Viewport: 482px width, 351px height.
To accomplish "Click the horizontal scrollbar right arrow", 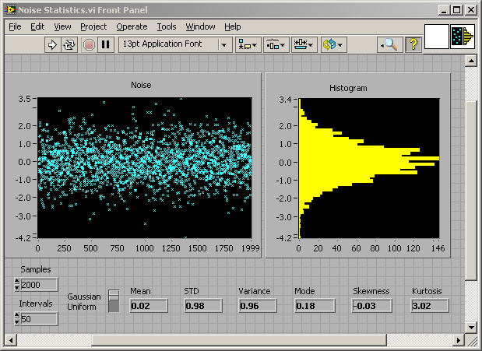I will (x=459, y=340).
